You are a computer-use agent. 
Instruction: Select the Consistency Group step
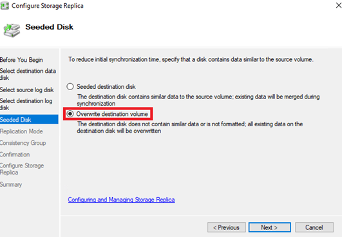coord(23,143)
